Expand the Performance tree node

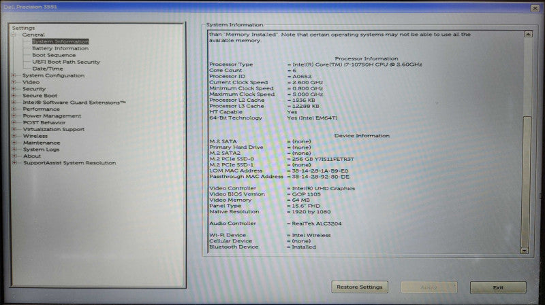point(14,109)
